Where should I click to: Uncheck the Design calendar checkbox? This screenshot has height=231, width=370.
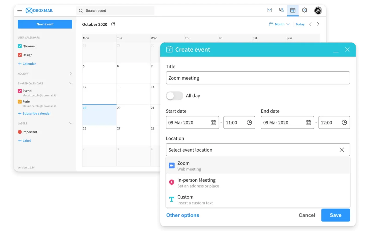pyautogui.click(x=20, y=55)
